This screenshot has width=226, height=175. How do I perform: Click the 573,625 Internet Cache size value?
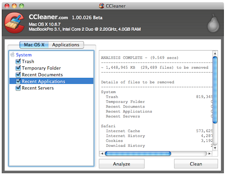(204, 131)
